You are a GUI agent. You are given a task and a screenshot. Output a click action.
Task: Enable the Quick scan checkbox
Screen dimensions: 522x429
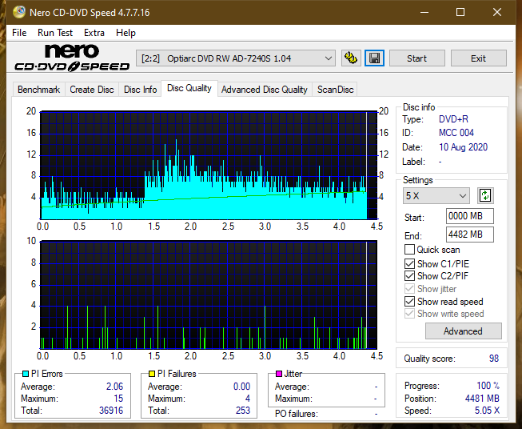[x=409, y=250]
